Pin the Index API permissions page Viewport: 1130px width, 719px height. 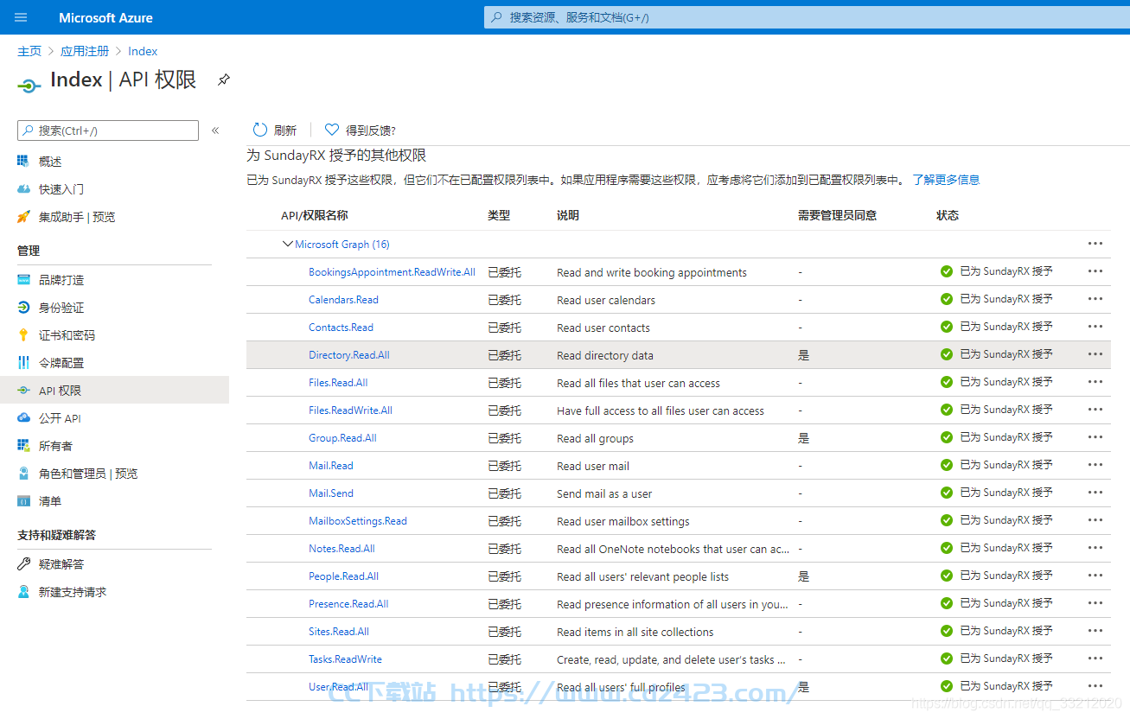[224, 80]
